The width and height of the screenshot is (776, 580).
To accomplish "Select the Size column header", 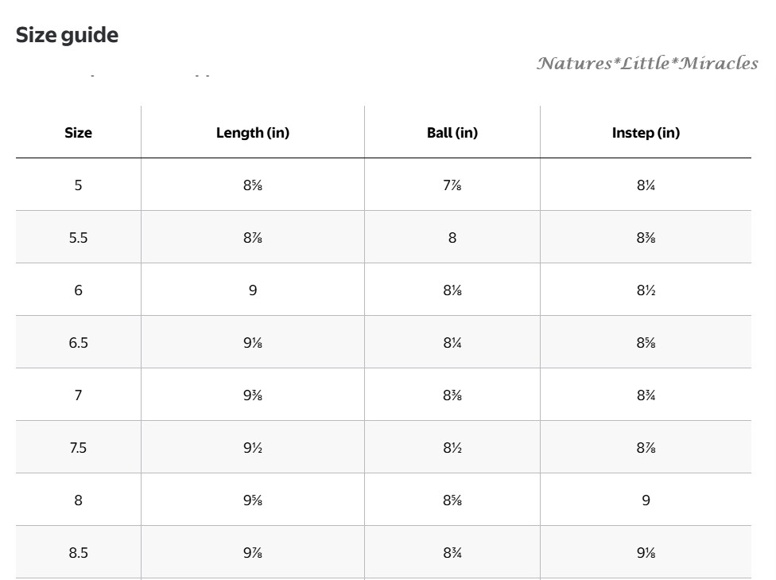I will 78,133.
